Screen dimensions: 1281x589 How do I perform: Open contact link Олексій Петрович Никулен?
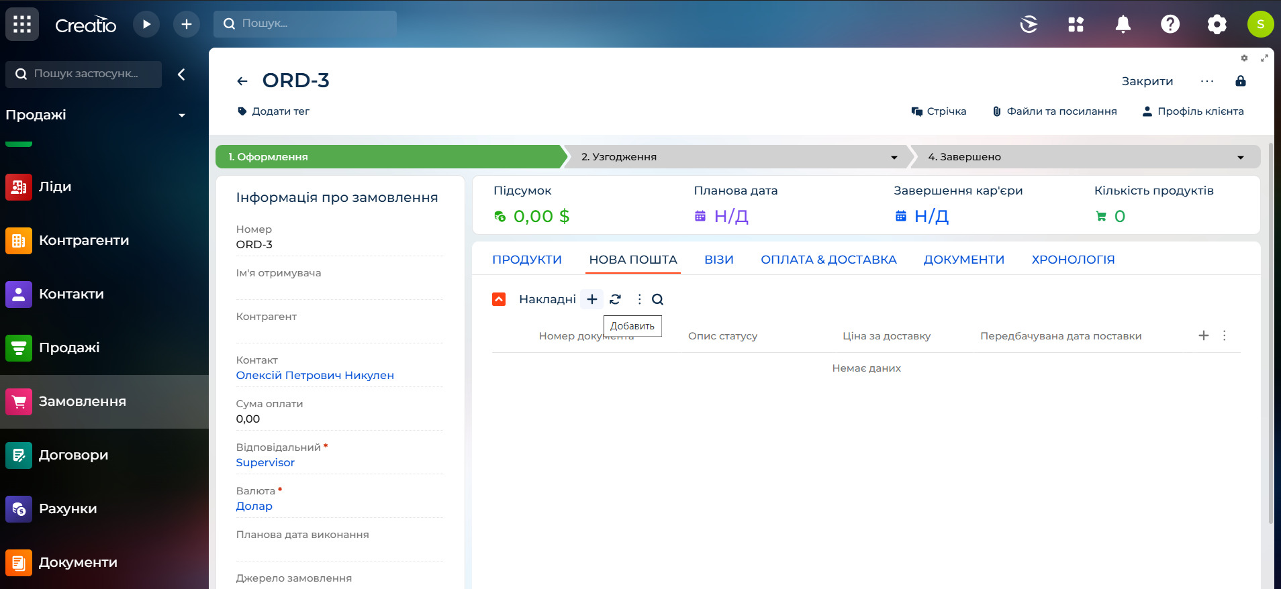click(314, 375)
